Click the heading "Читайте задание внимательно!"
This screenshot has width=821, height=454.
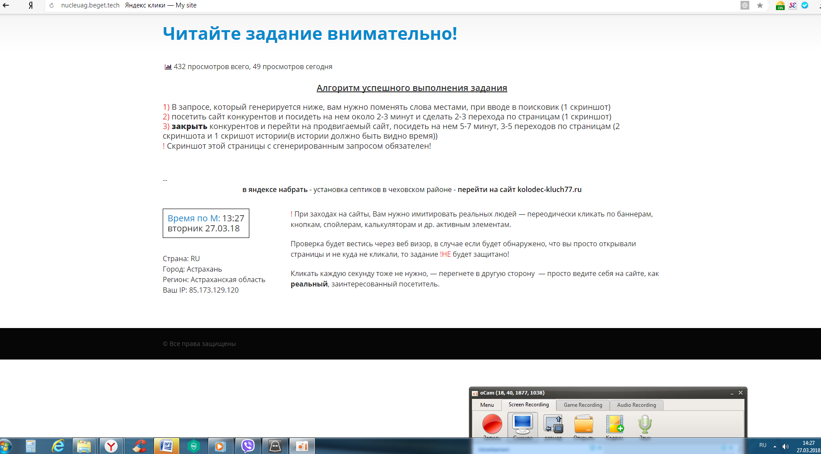point(310,34)
